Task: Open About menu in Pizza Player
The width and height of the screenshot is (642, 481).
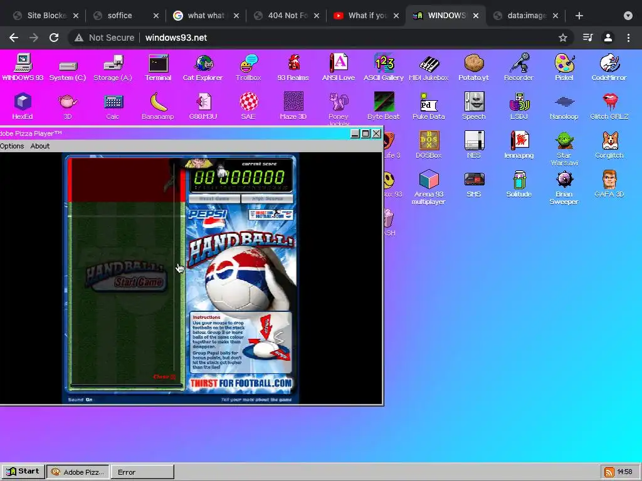Action: click(x=40, y=146)
